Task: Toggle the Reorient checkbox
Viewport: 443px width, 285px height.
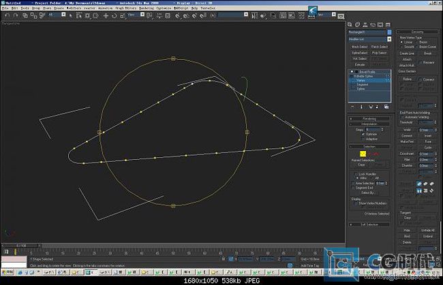Action: tap(421, 63)
